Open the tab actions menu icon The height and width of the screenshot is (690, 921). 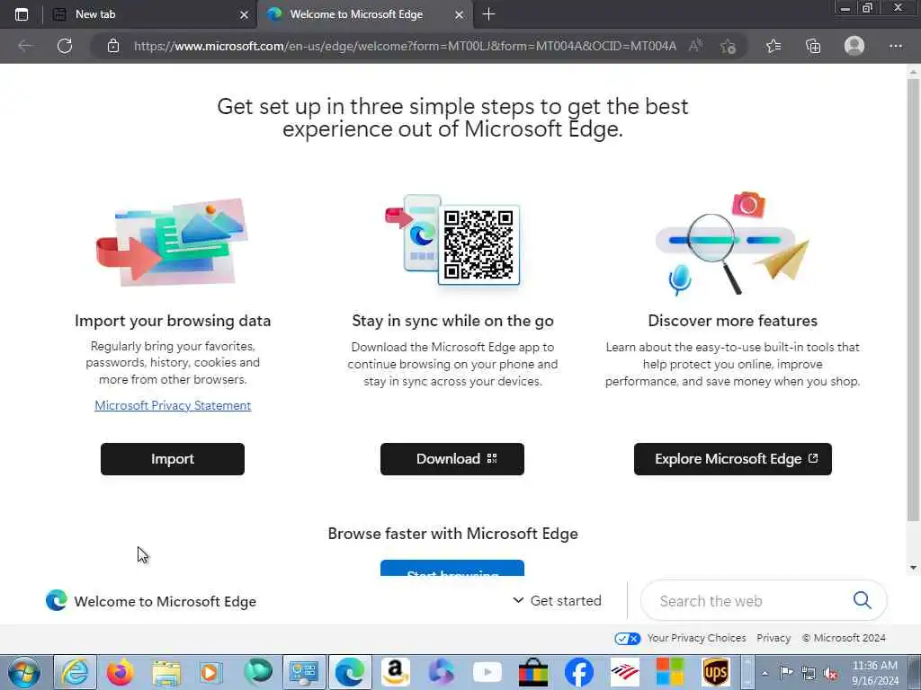[x=22, y=14]
